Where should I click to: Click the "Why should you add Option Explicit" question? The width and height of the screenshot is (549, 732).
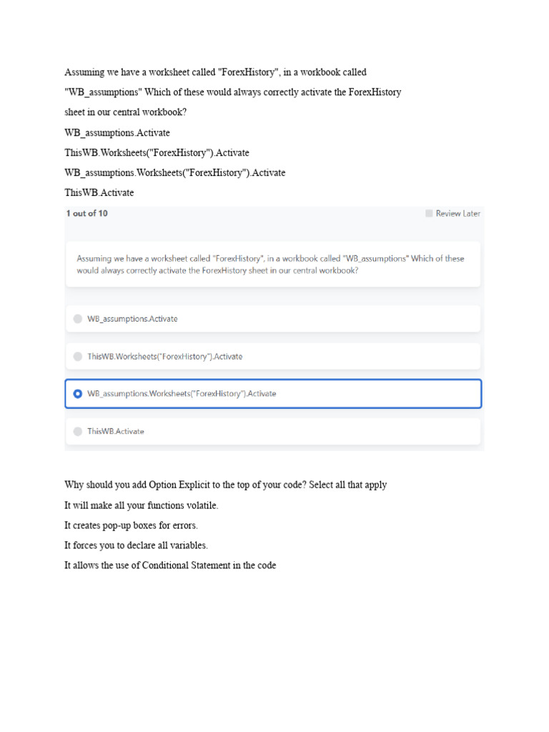point(225,485)
